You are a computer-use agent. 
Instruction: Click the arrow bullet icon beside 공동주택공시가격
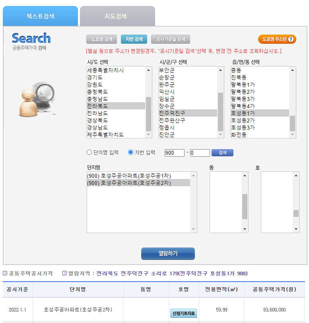coord(5,273)
